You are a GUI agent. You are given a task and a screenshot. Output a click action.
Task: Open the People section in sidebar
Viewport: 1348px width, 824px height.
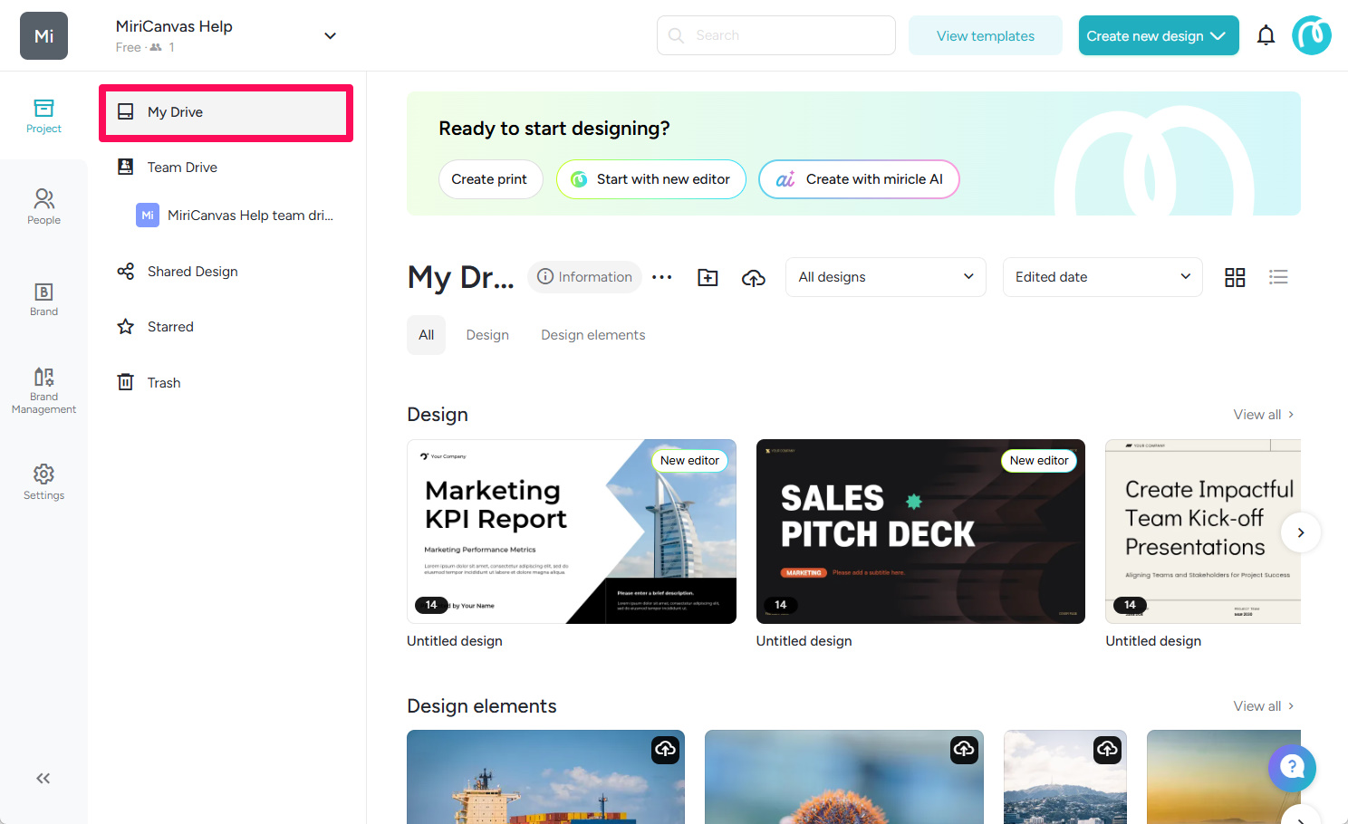43,206
